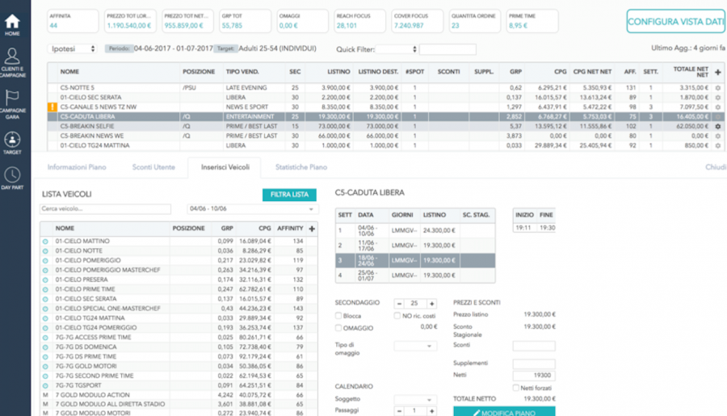
Task: Switch to the Statistiche Piano tab
Action: 300,167
